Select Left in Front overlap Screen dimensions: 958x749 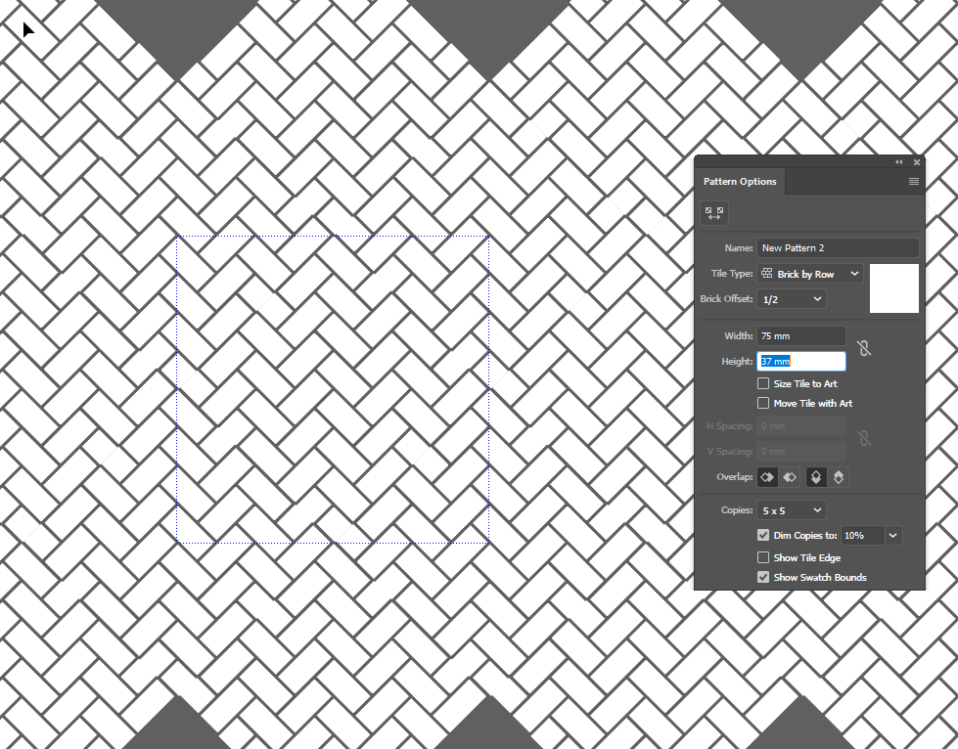[x=767, y=477]
